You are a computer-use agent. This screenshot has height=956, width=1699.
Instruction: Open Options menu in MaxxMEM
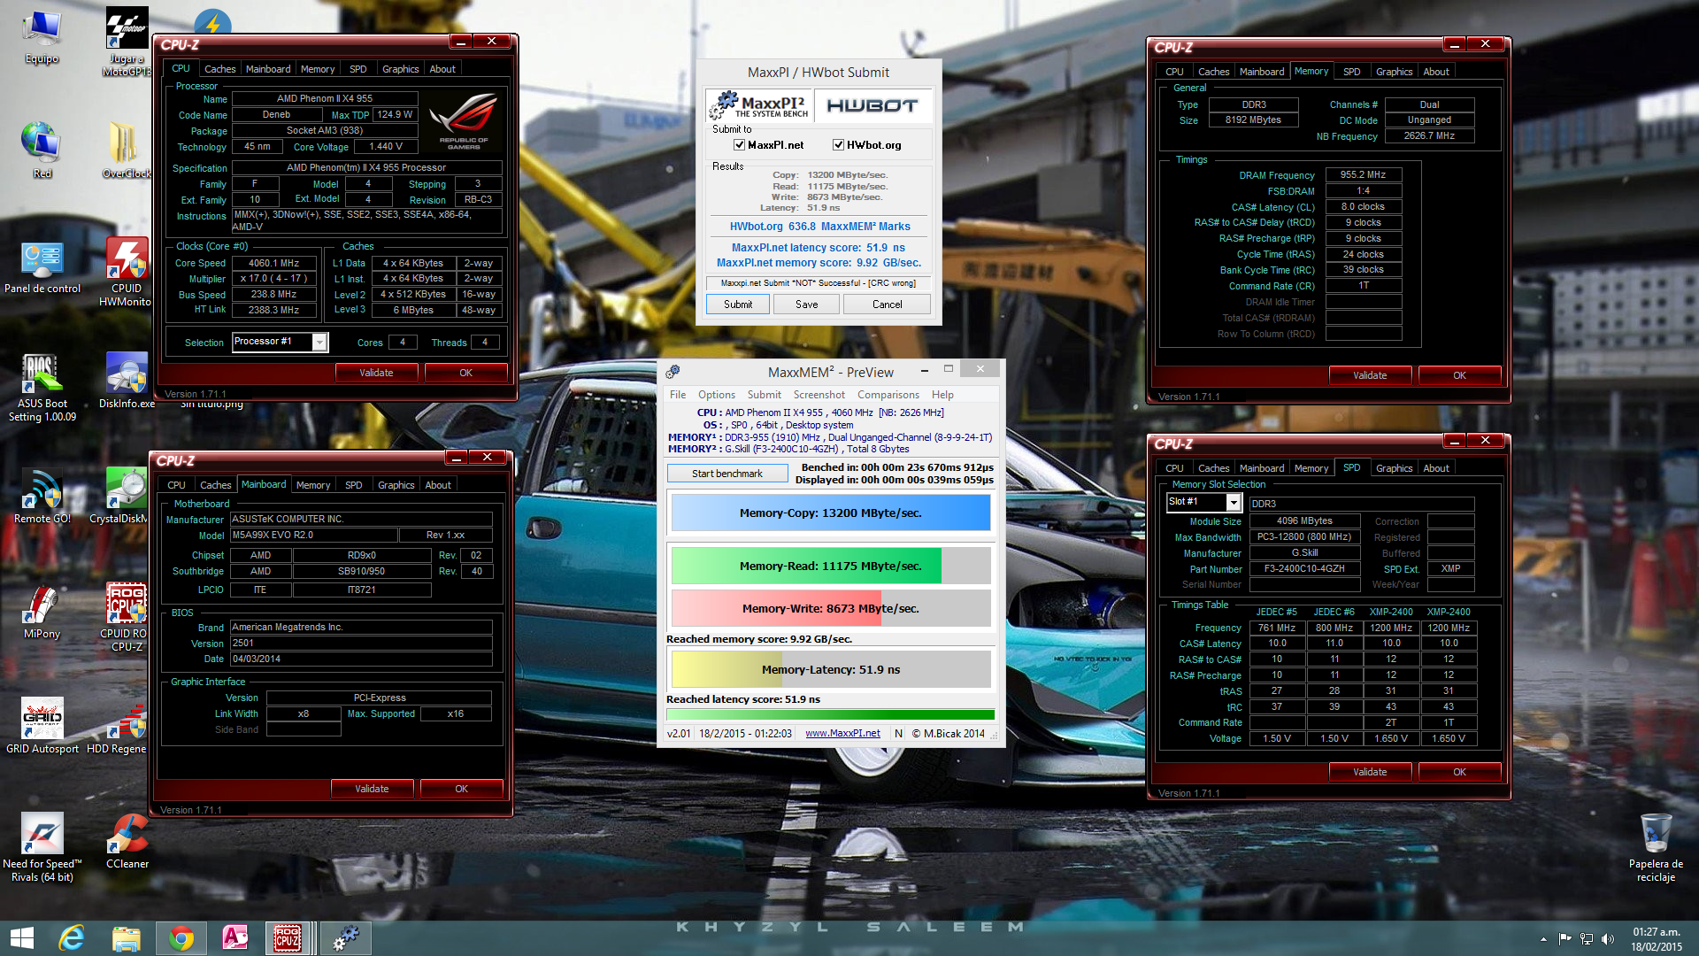tap(716, 395)
